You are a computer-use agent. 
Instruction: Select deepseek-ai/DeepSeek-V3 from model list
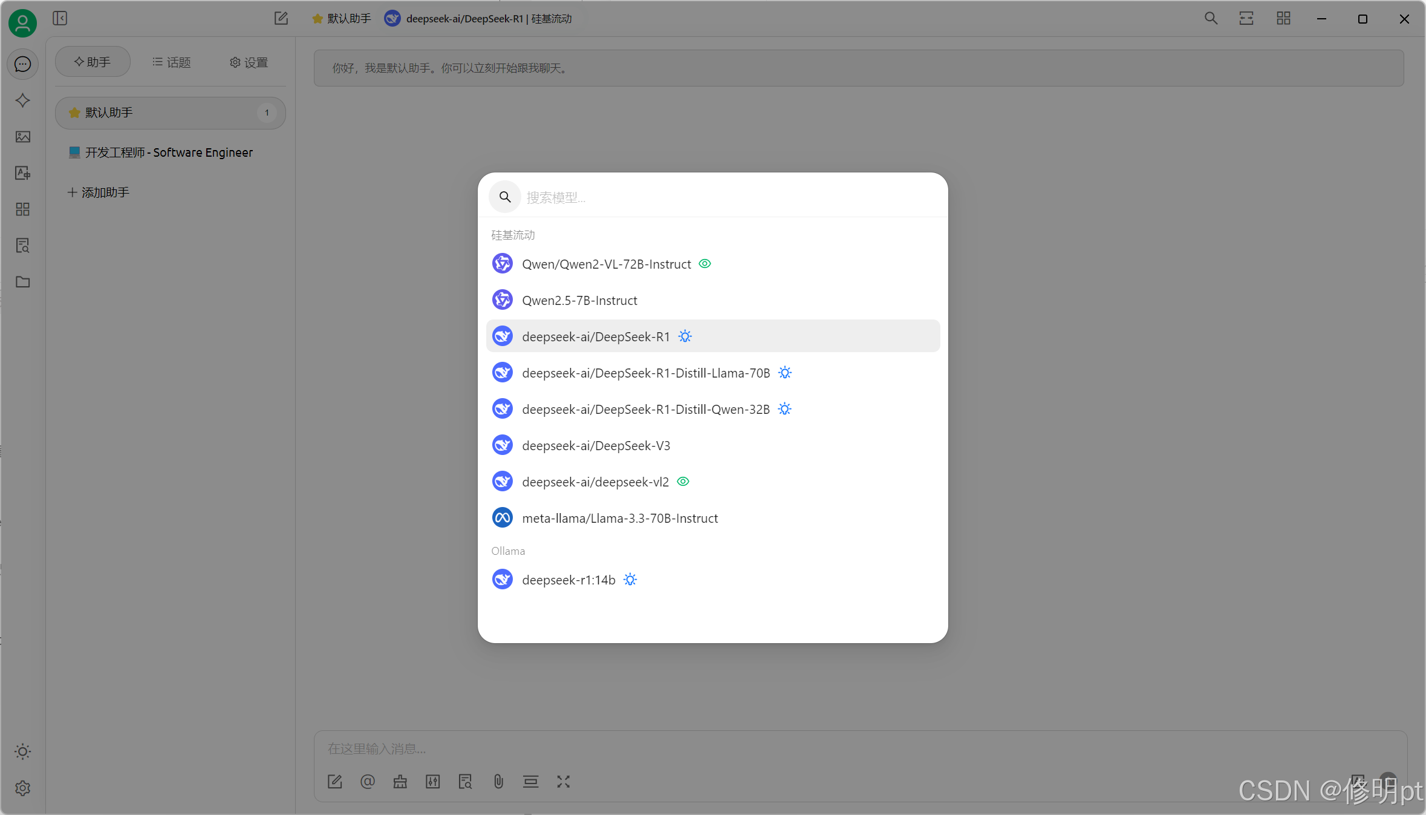click(596, 445)
